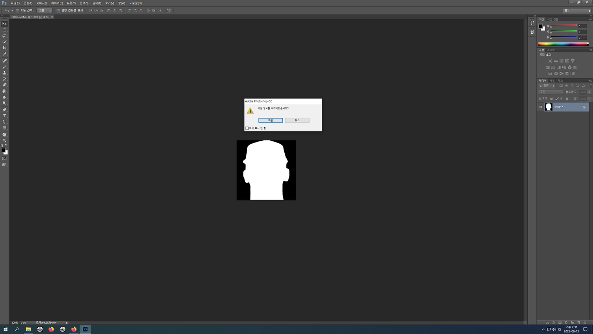Open the 그룹 auto-select dropdown
Image resolution: width=593 pixels, height=334 pixels.
[x=44, y=10]
